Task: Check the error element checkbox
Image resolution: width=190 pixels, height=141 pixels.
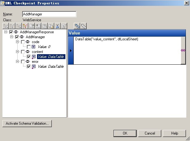Action: pyautogui.click(x=23, y=62)
